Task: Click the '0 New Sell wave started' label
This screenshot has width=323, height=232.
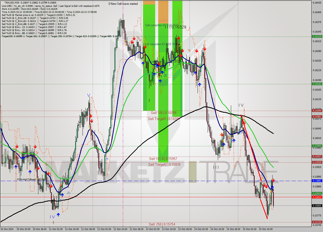Action: 123,4
